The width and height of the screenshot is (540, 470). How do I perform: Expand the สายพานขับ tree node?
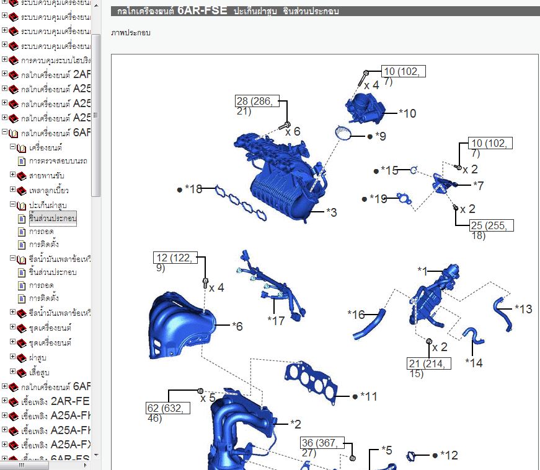pyautogui.click(x=13, y=175)
